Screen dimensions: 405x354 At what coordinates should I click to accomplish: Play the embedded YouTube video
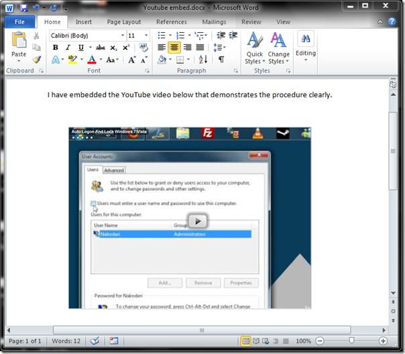(x=197, y=221)
